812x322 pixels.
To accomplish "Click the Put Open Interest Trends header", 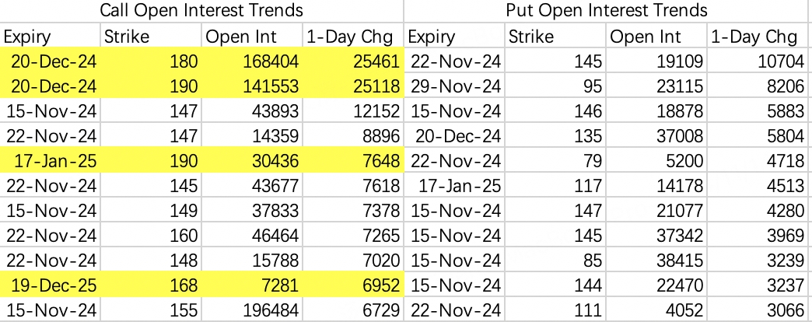I will pos(607,11).
